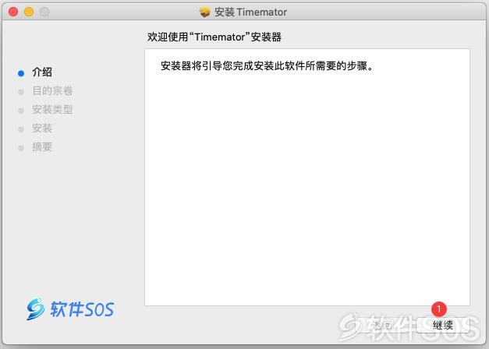Click the package box icon in title bar
Viewport: 489px width, 349px height.
click(204, 12)
